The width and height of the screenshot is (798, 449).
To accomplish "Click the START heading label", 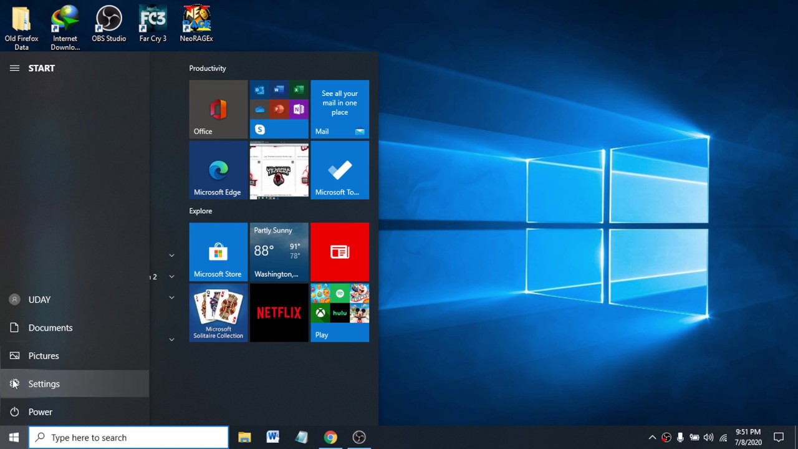I will point(42,68).
